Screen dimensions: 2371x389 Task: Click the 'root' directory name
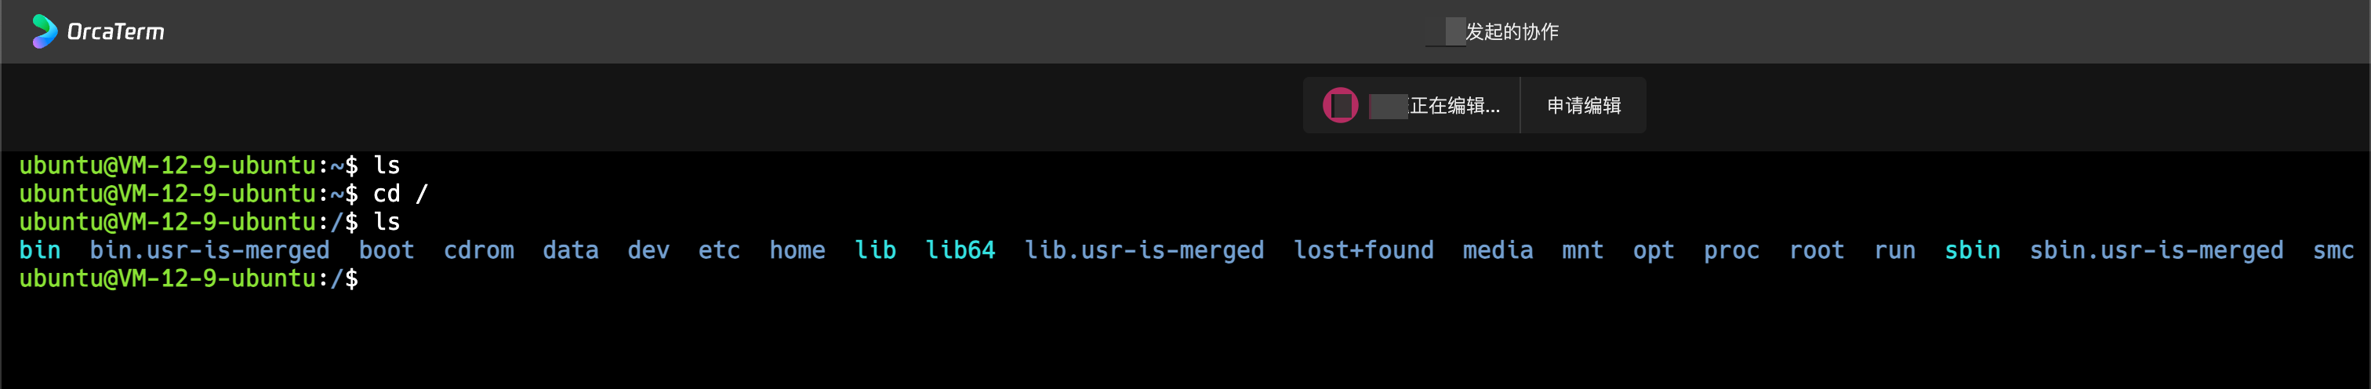tap(1817, 250)
